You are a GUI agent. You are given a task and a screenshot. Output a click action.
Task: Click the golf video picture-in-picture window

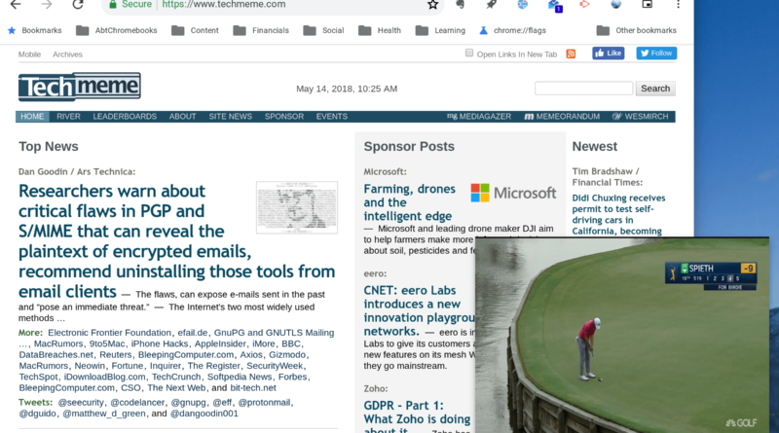(x=622, y=335)
